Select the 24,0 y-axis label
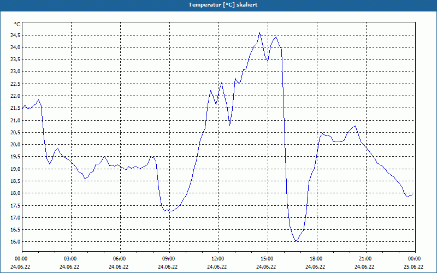437x273 pixels. 15,47
